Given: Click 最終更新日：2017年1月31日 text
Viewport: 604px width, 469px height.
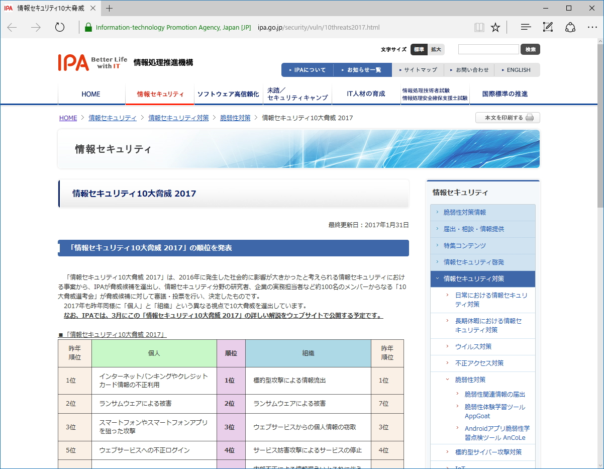Looking at the screenshot, I should pos(368,225).
